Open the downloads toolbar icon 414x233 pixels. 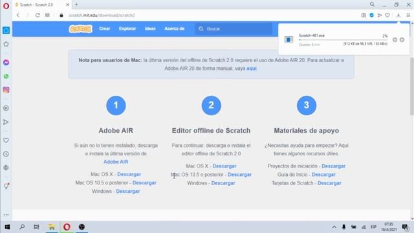pos(398,16)
